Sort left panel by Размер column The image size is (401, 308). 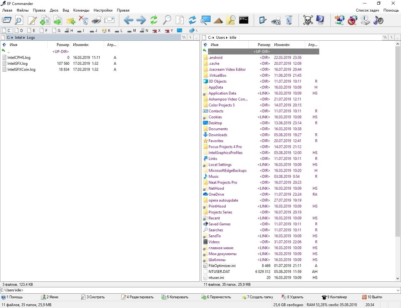(x=59, y=45)
